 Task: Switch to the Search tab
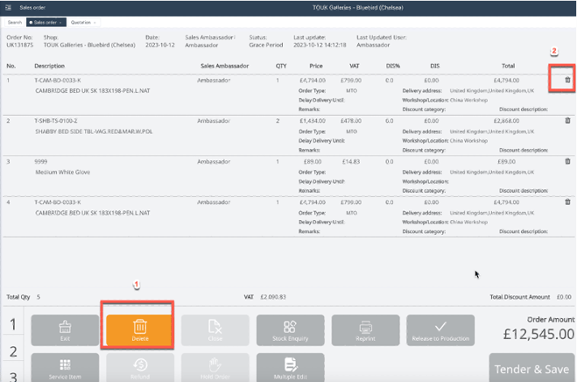14,22
